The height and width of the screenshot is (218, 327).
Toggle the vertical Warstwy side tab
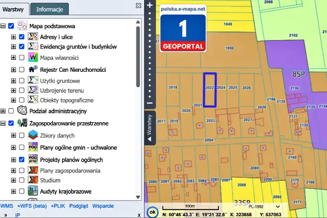tap(150, 128)
